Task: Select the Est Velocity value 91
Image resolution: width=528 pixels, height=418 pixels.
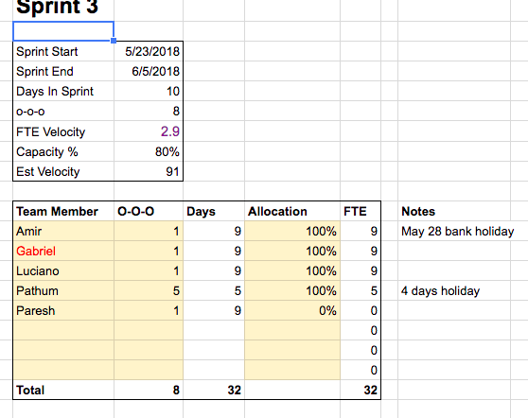Action: (149, 171)
